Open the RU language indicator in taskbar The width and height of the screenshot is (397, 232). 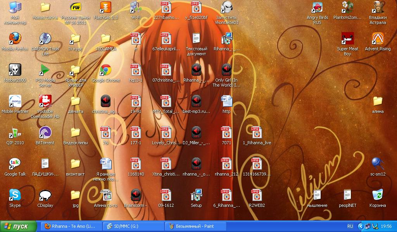tap(350, 226)
